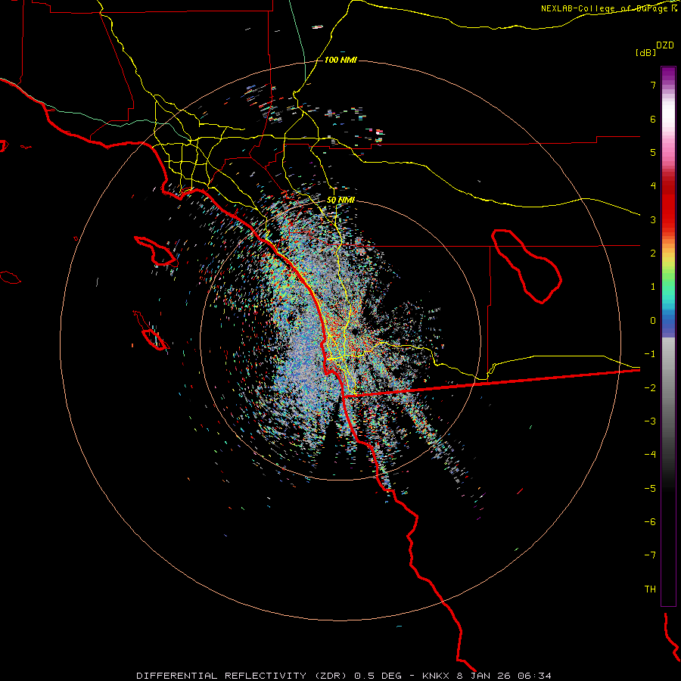Click the 1 value on the color scale
This screenshot has width=681, height=681.
[653, 287]
